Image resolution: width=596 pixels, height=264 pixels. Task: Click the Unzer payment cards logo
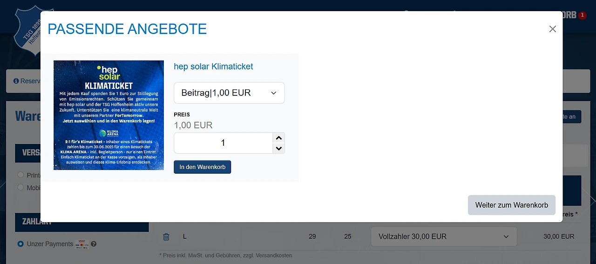(81, 244)
